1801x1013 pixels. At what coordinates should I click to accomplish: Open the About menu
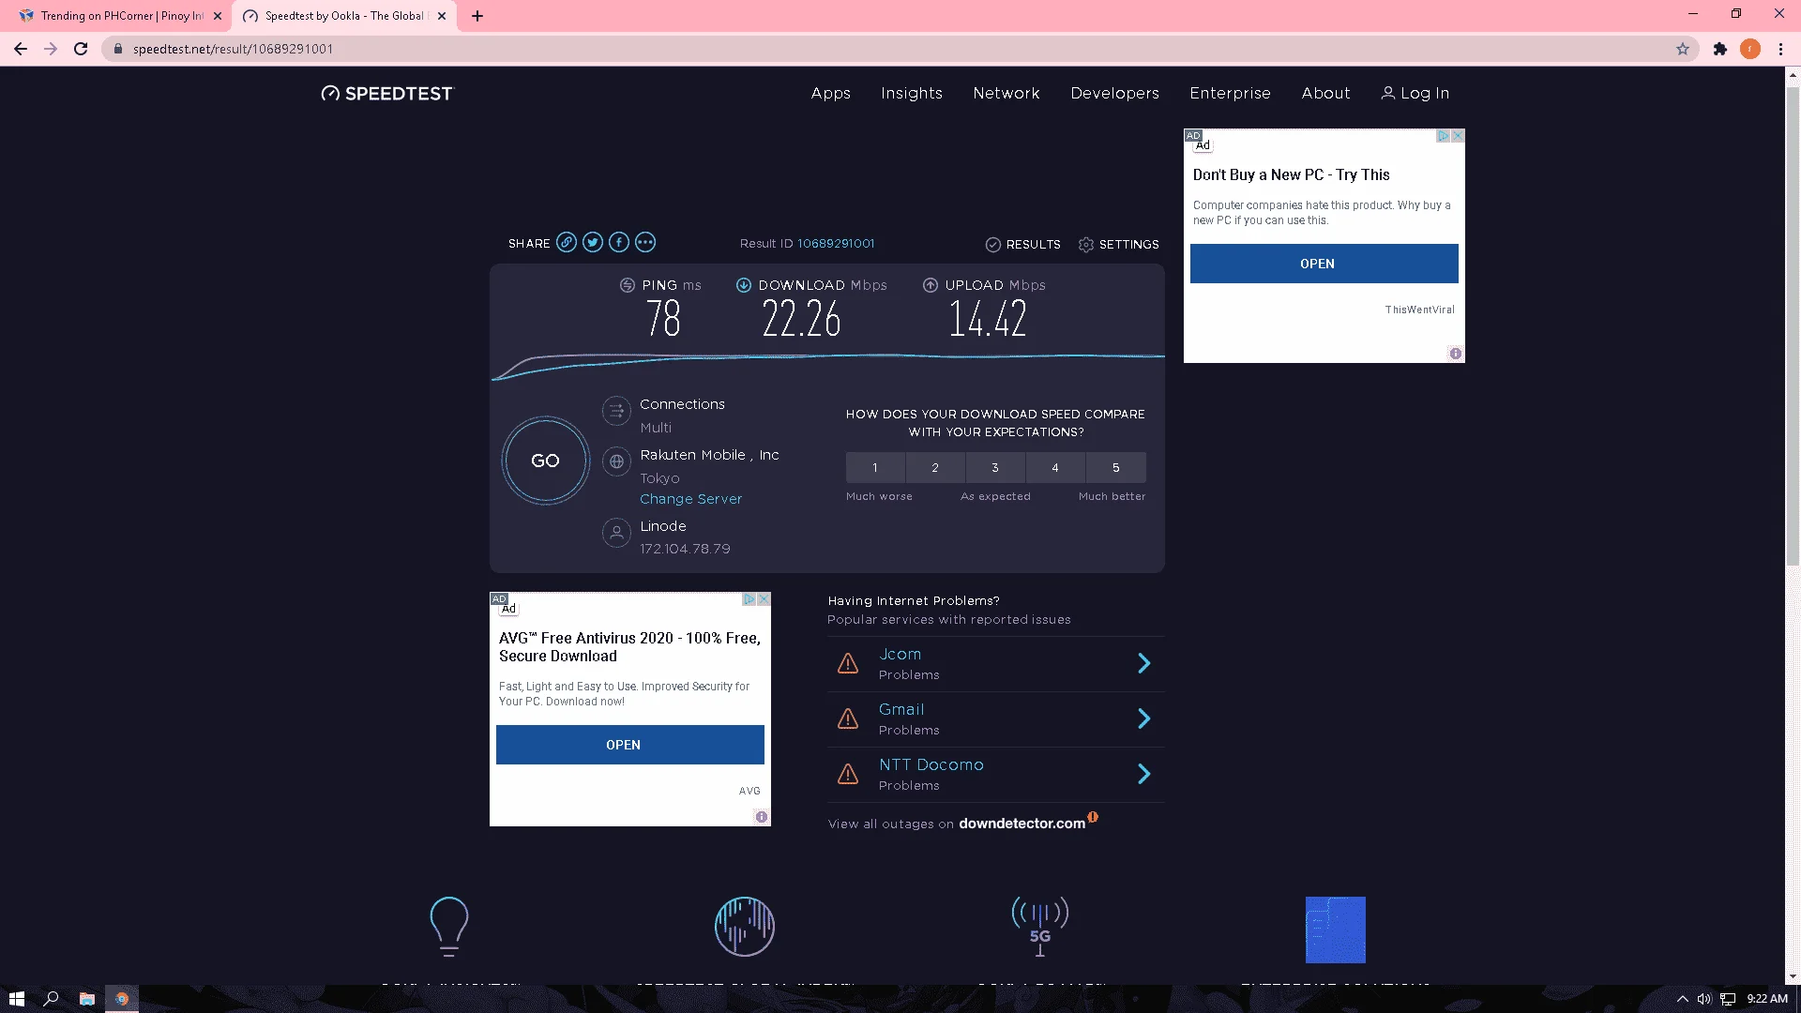[1326, 93]
